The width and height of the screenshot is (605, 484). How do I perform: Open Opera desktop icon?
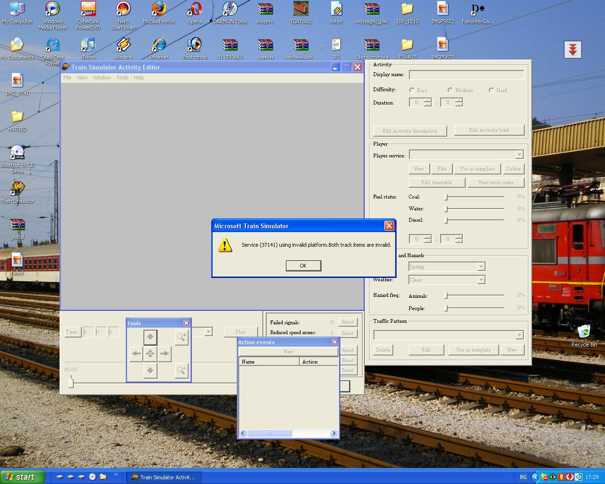[x=194, y=13]
